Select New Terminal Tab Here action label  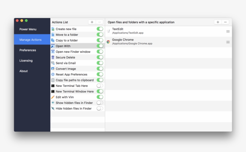[72, 86]
